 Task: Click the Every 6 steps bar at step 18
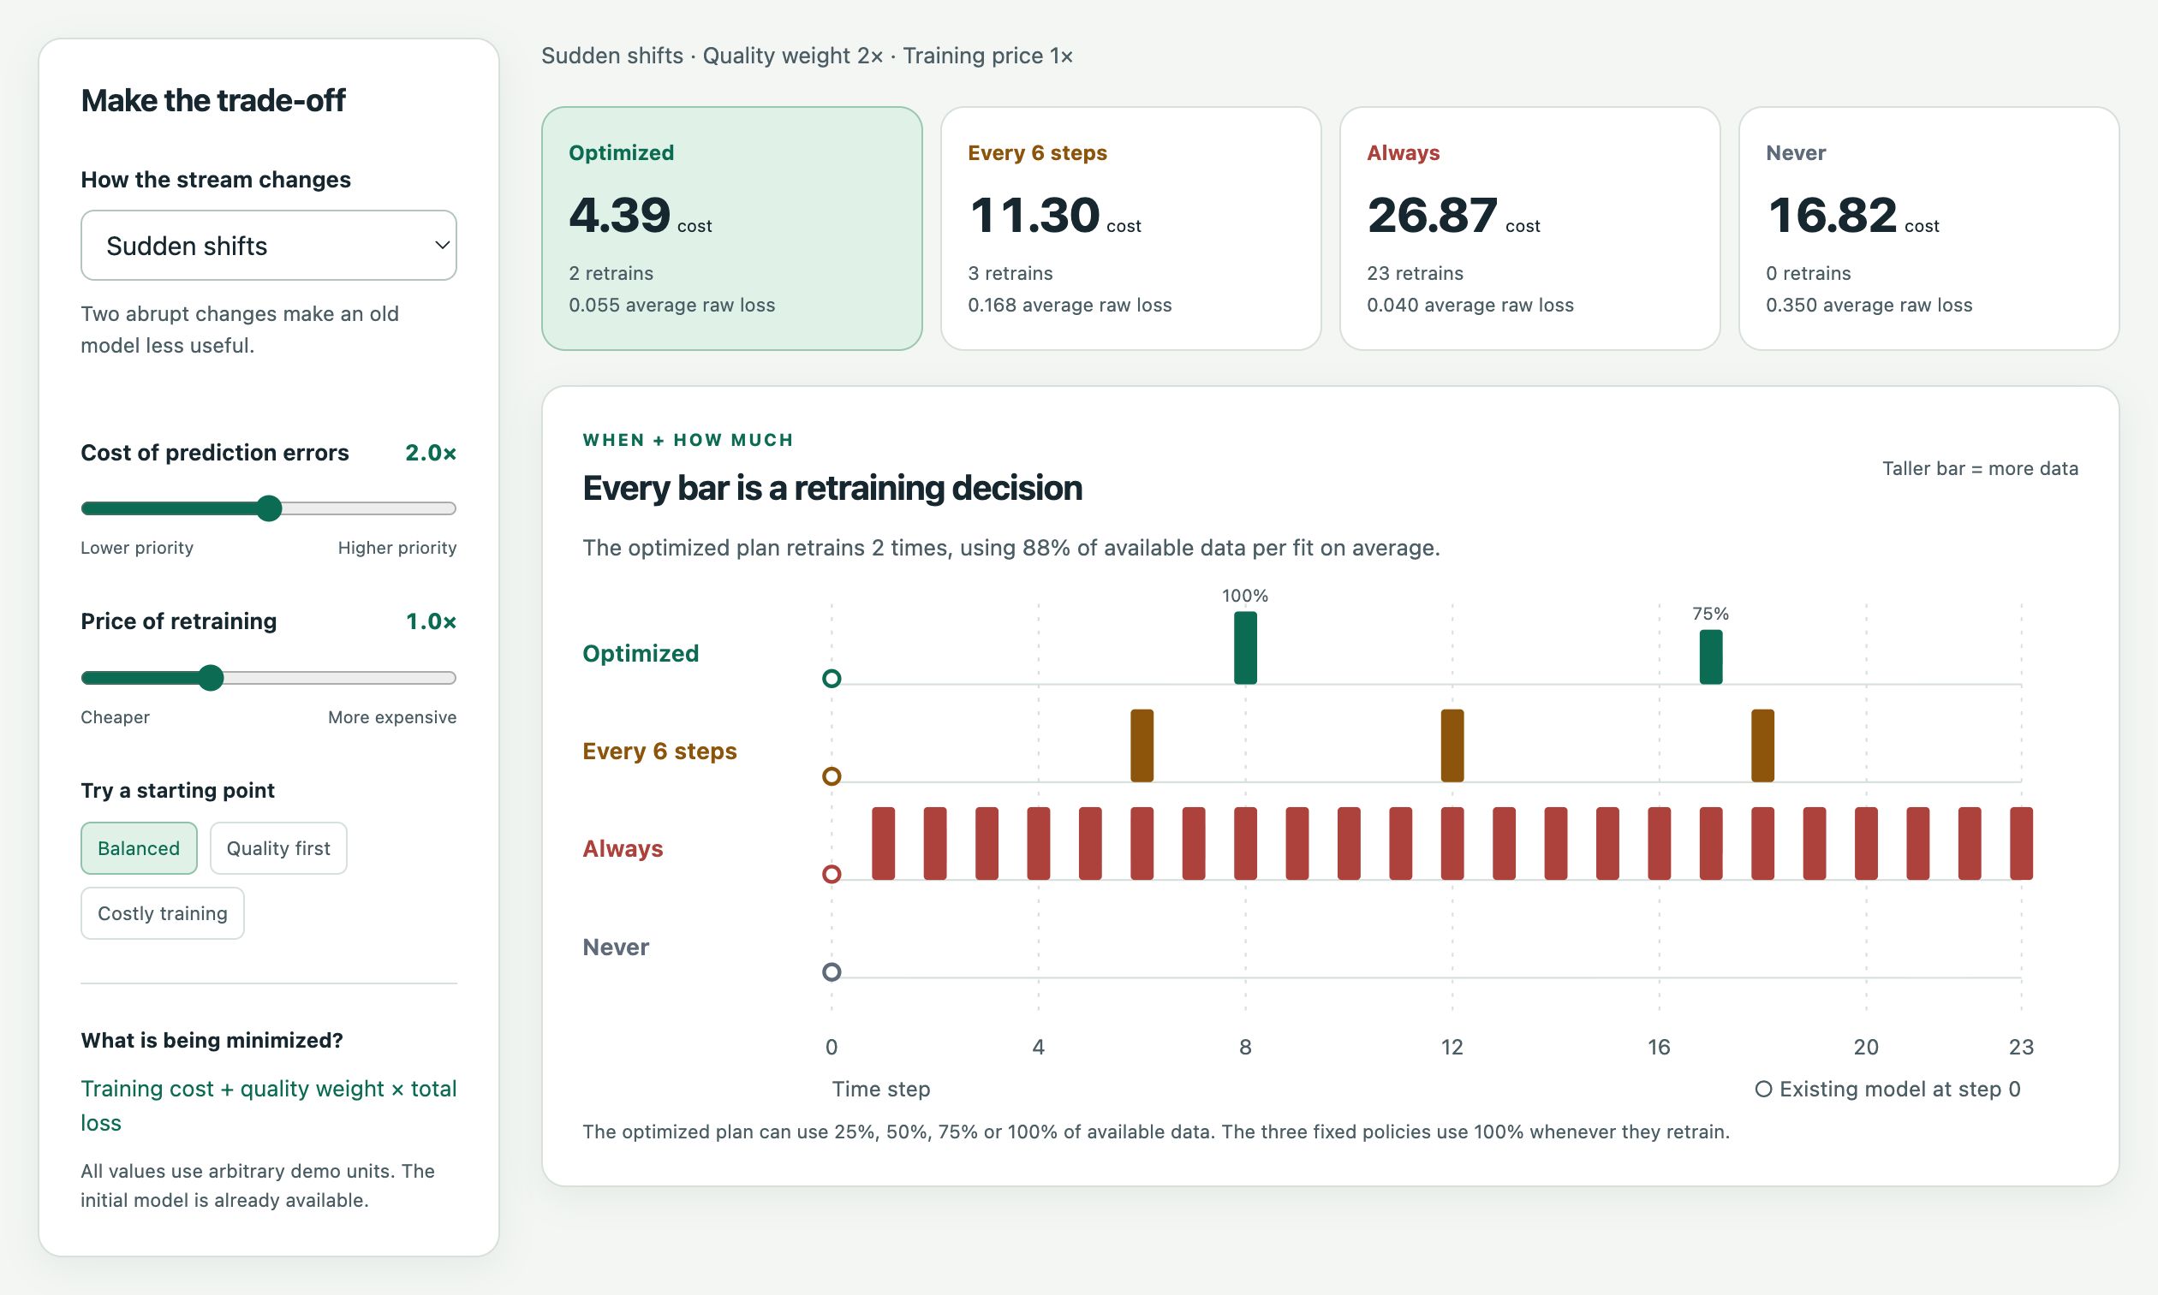pos(1762,746)
